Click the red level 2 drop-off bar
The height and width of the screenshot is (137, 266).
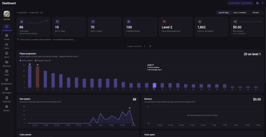point(37,77)
